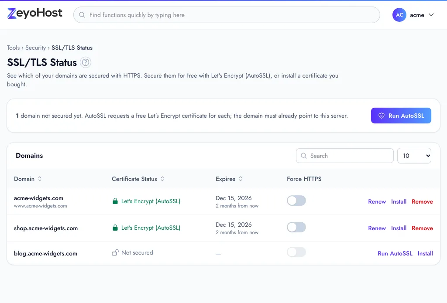Open the AC account avatar
Viewport: 447px width, 303px height.
pyautogui.click(x=399, y=15)
